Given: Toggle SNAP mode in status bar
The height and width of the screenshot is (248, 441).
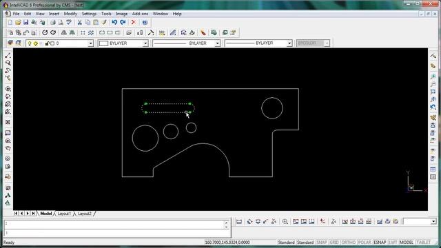Looking at the screenshot, I should click(x=322, y=242).
